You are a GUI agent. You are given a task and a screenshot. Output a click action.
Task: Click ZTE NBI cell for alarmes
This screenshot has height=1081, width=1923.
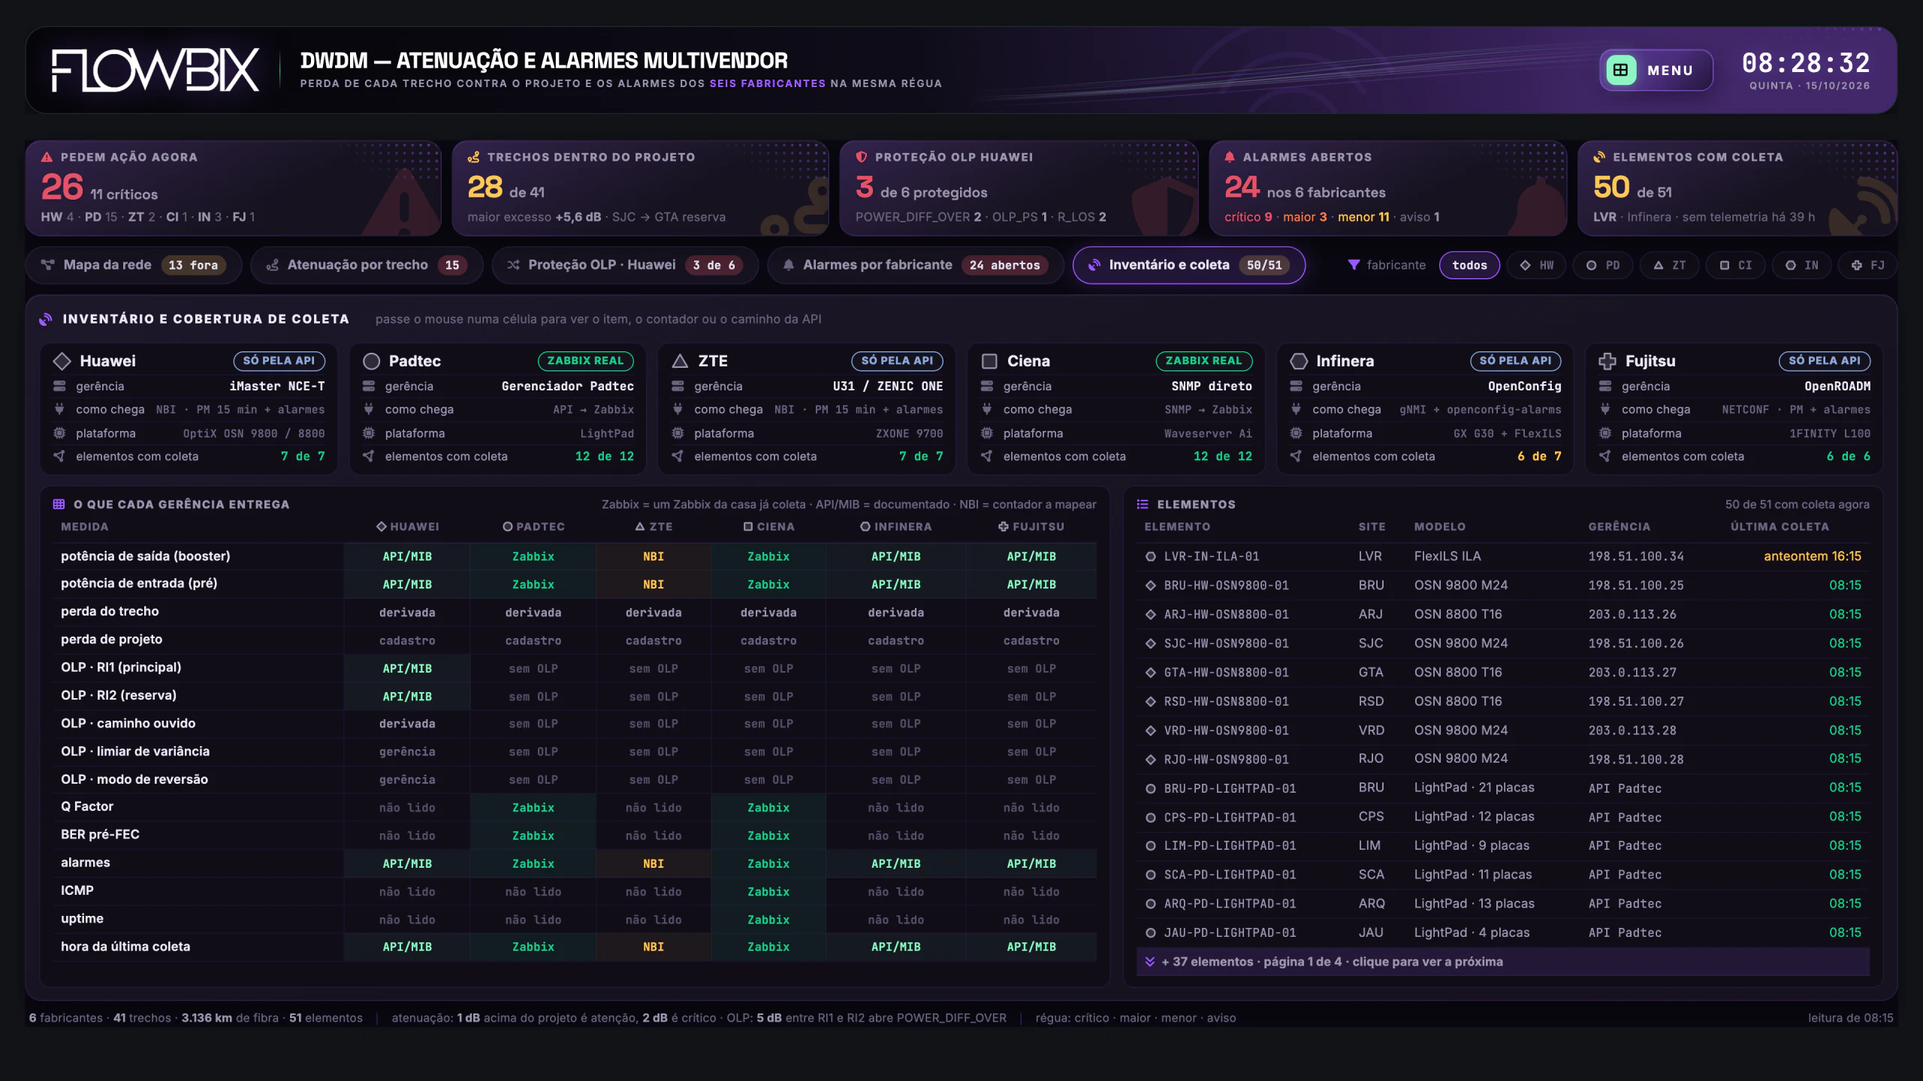[654, 863]
